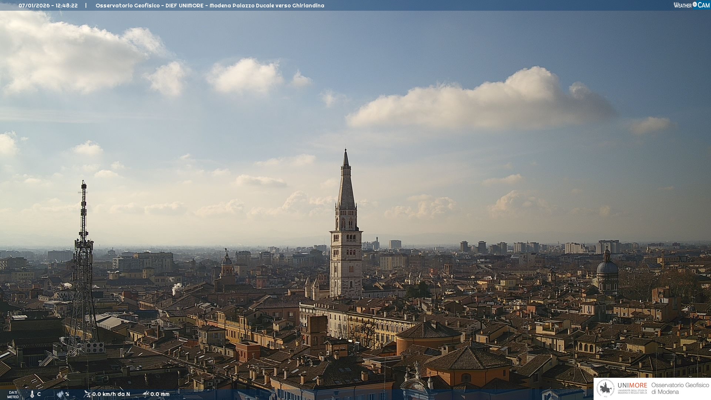
Task: Click the camera lens in WeatherCam logo
Action: (x=695, y=4)
